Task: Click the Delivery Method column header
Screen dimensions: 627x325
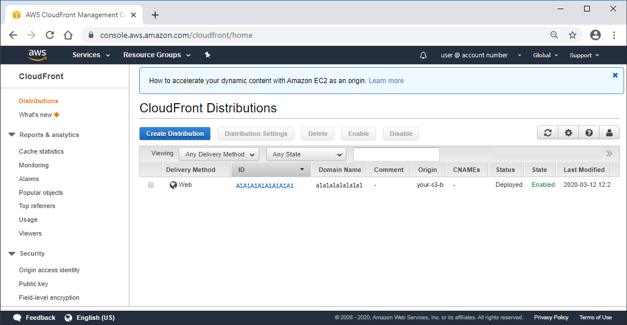Action: (x=196, y=170)
